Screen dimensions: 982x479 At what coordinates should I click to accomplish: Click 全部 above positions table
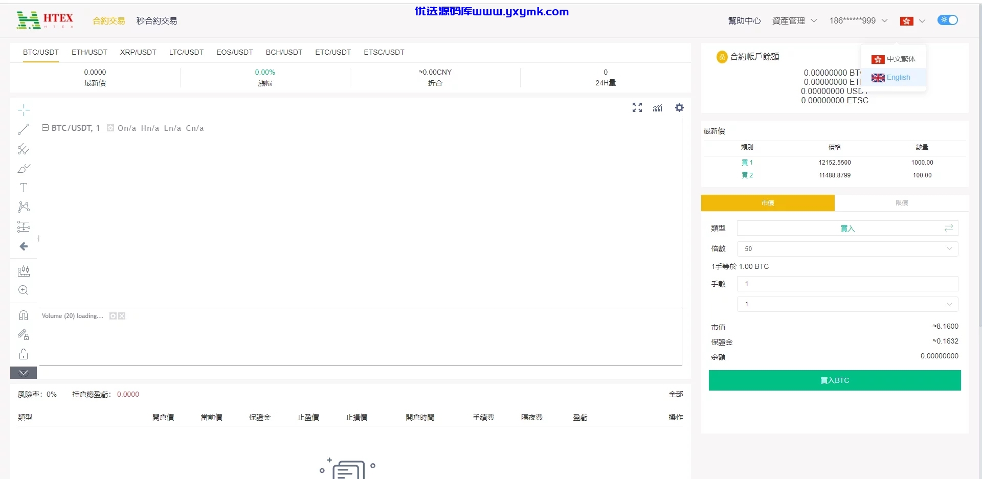(676, 394)
